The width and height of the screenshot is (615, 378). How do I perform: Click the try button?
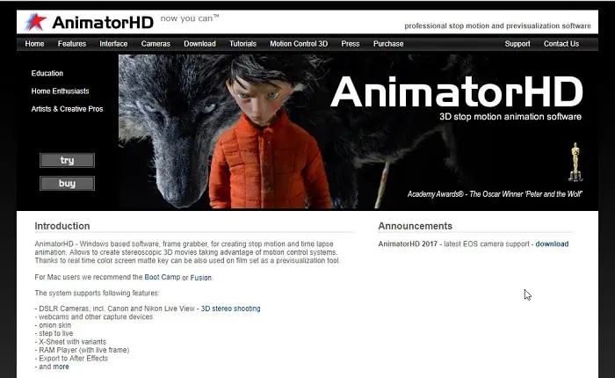pos(67,160)
